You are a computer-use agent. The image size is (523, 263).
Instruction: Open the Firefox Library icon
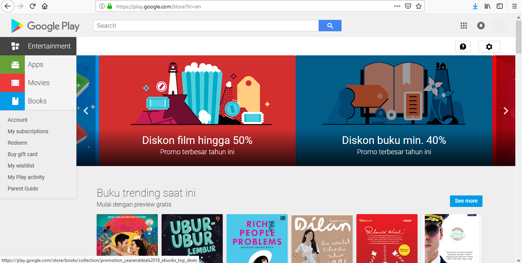click(487, 6)
